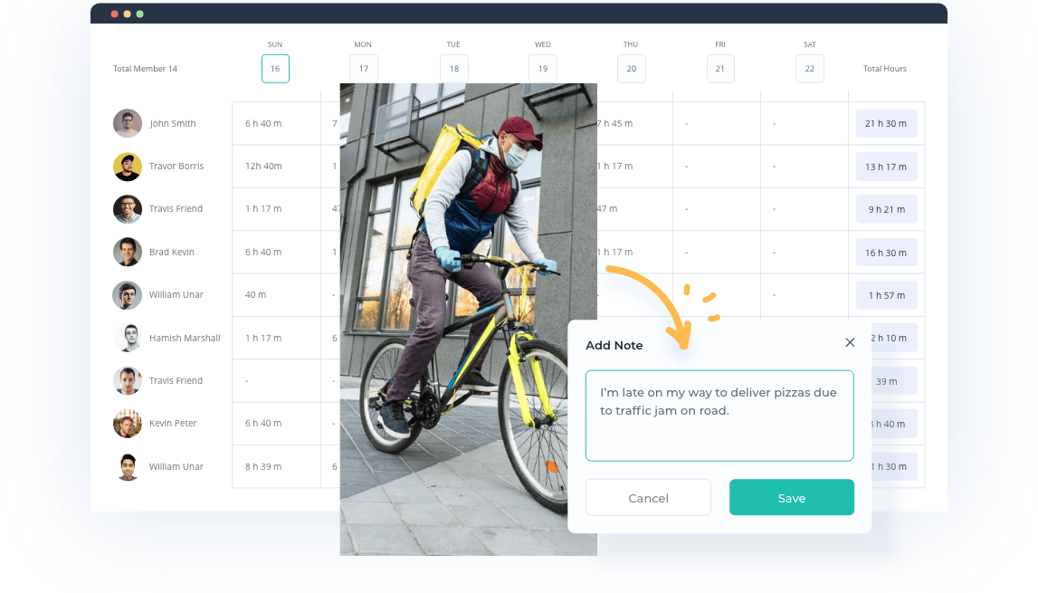The height and width of the screenshot is (593, 1038).
Task: Click the green traffic light window control
Action: click(x=138, y=14)
